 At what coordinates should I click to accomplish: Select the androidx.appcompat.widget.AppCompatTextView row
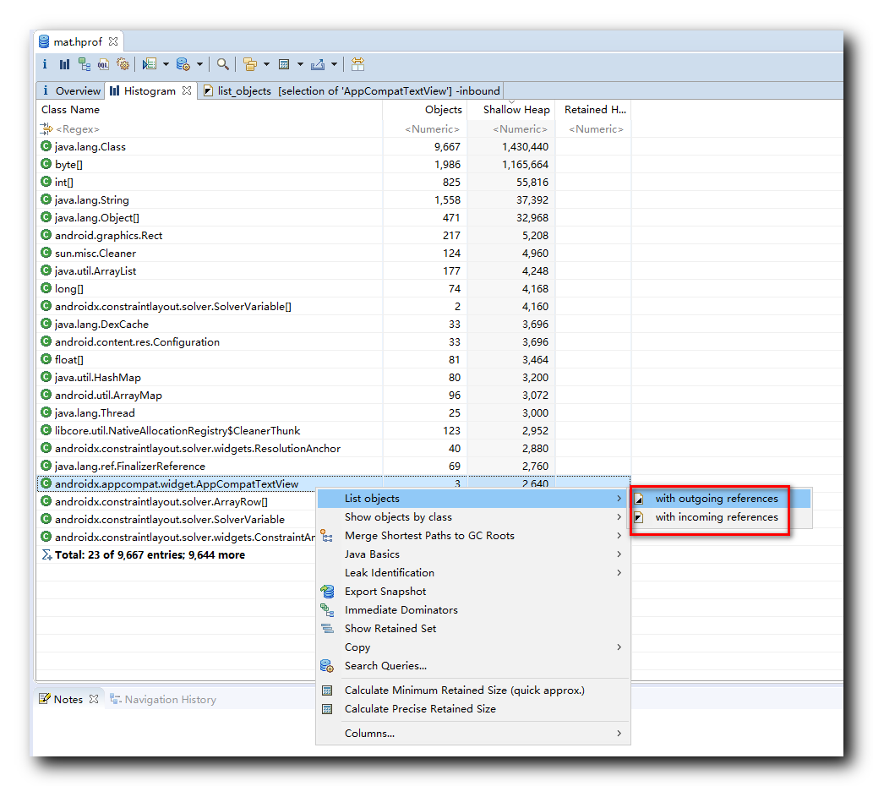click(334, 483)
